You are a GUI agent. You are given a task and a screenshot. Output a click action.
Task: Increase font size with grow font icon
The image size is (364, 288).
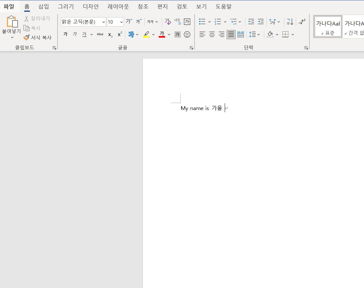click(x=129, y=21)
